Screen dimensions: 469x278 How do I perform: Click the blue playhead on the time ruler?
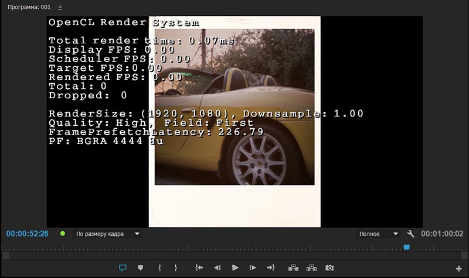tap(406, 248)
